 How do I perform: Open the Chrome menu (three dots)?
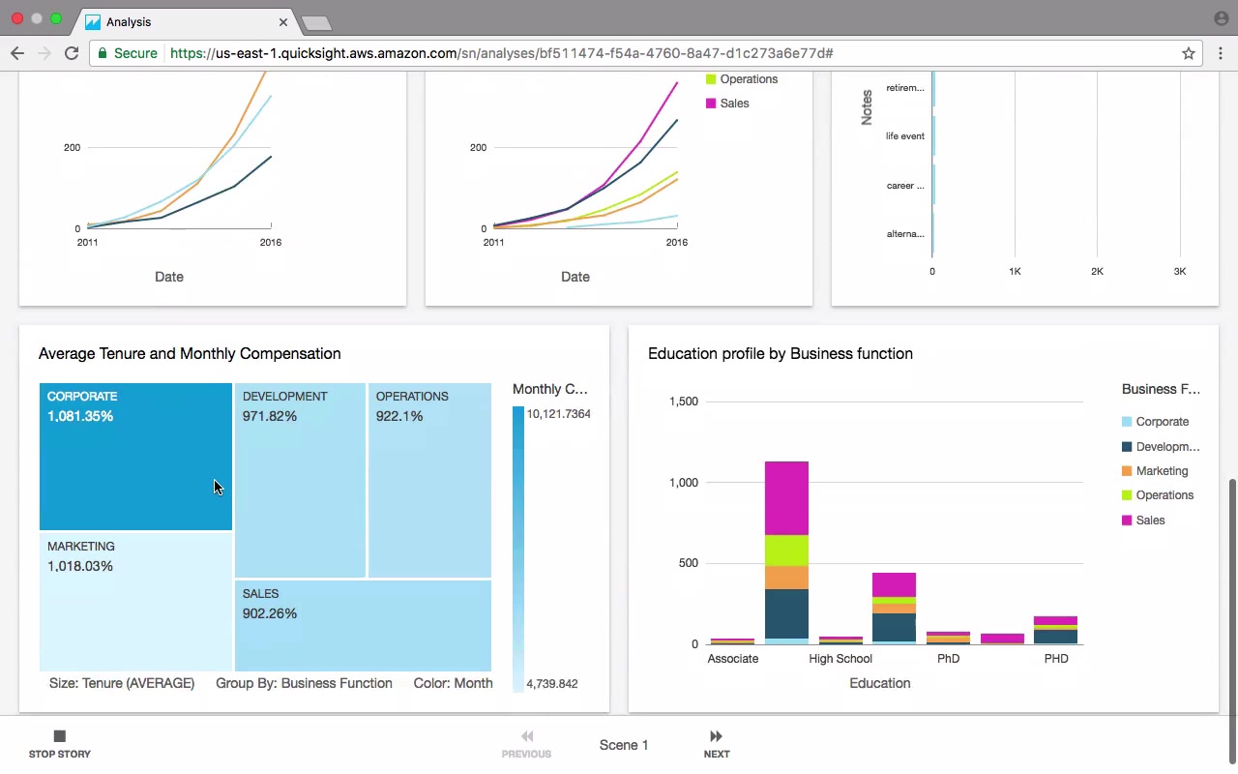click(x=1223, y=53)
